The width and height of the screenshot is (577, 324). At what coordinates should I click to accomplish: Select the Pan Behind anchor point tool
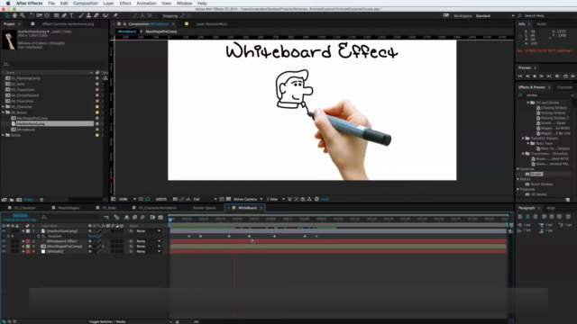pyautogui.click(x=47, y=15)
